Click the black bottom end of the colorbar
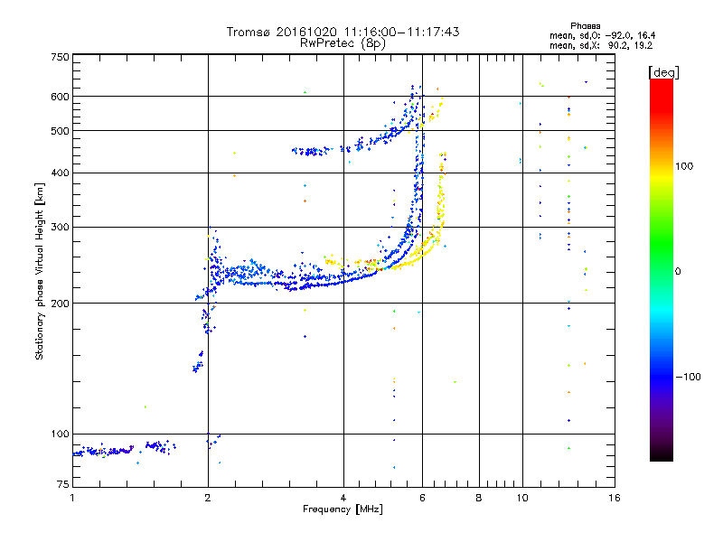Image resolution: width=723 pixels, height=542 pixels. point(662,454)
